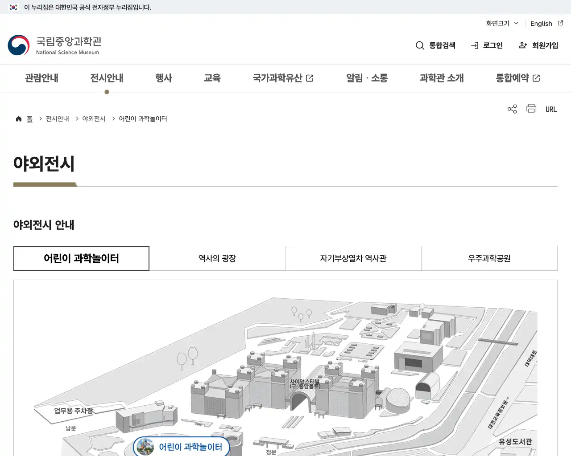This screenshot has height=456, width=571.
Task: Click the 회원가입 signup person icon
Action: (522, 45)
